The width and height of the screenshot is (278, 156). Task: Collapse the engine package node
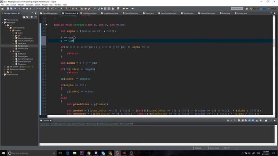coord(11,30)
